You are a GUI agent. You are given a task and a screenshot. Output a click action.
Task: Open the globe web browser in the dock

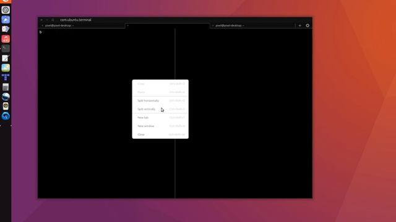point(6,97)
